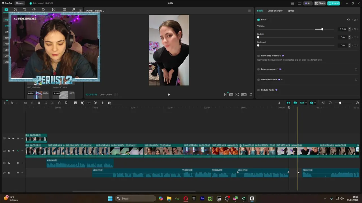
Task: Open preview axis options dropdown arrow
Action: click(x=315, y=103)
